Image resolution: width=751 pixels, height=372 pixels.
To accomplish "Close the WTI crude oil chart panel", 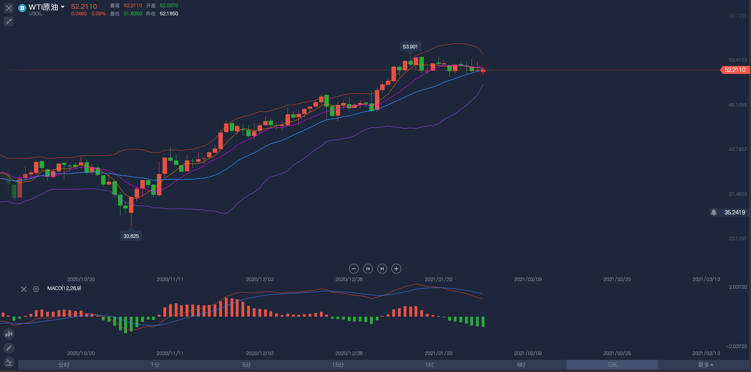I will [x=9, y=8].
